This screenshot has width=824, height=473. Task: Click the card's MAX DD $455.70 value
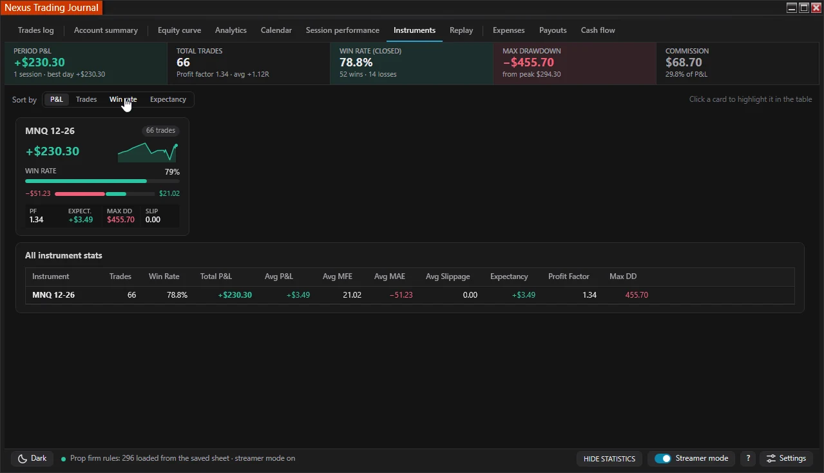point(120,220)
